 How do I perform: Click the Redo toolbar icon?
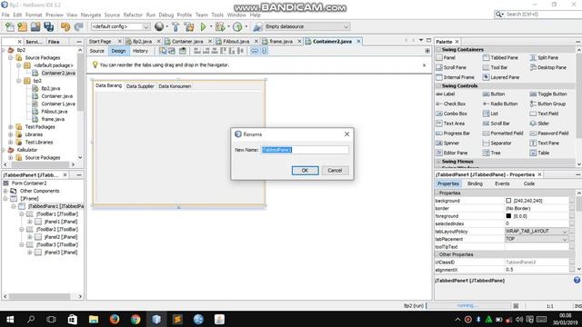coord(78,26)
